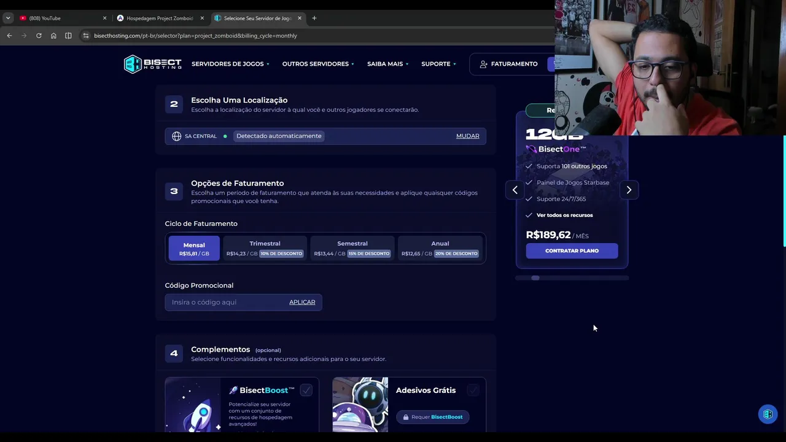Show the previous plan card

515,190
